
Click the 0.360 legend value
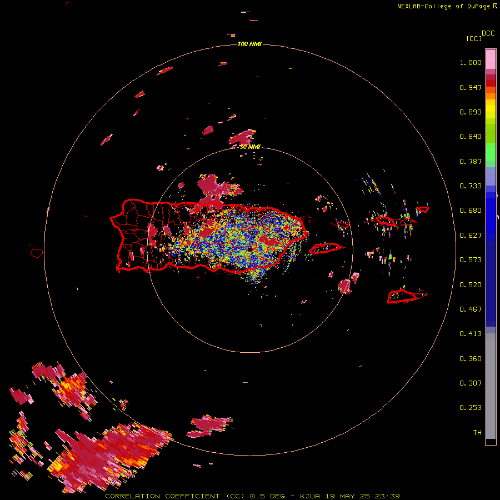coord(471,359)
